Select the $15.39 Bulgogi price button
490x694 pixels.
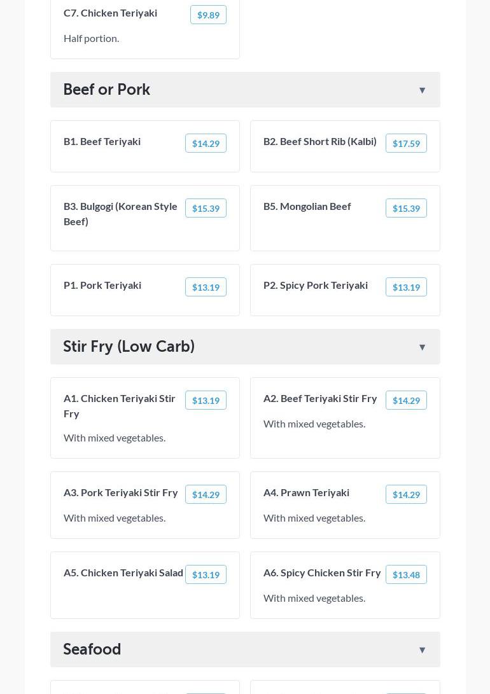[x=206, y=208]
